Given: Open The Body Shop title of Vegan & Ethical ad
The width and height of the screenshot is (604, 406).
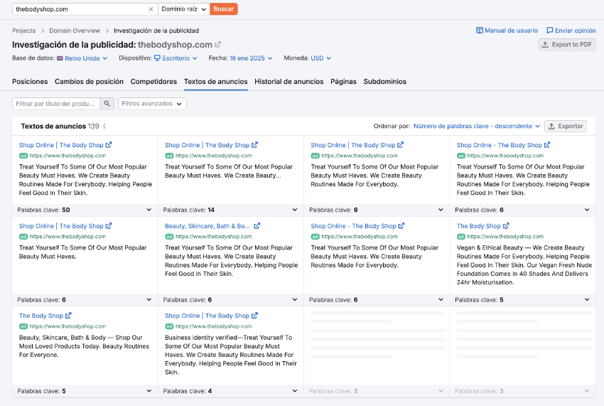Looking at the screenshot, I should point(479,226).
